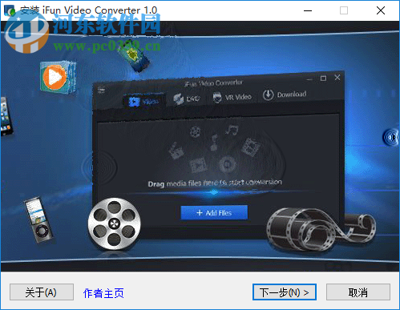Click the installer icon in the title bar
400x310 pixels.
click(10, 10)
